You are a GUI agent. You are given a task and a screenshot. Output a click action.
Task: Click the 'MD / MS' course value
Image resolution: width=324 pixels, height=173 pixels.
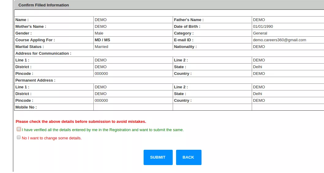102,40
